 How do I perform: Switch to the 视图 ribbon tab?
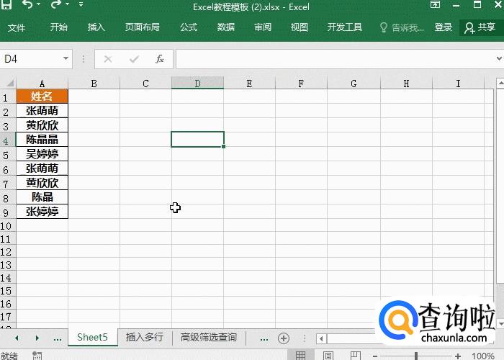tap(300, 27)
